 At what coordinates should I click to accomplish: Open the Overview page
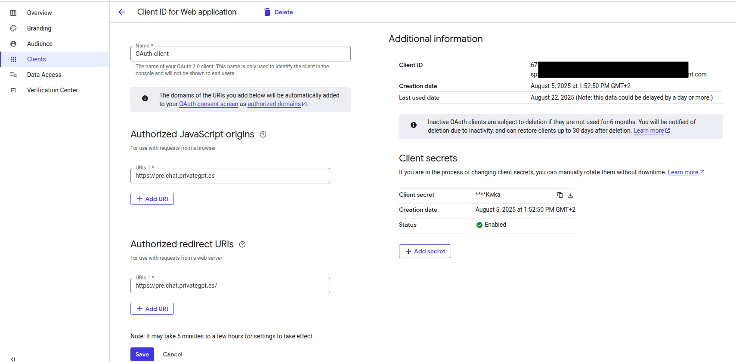click(x=39, y=13)
